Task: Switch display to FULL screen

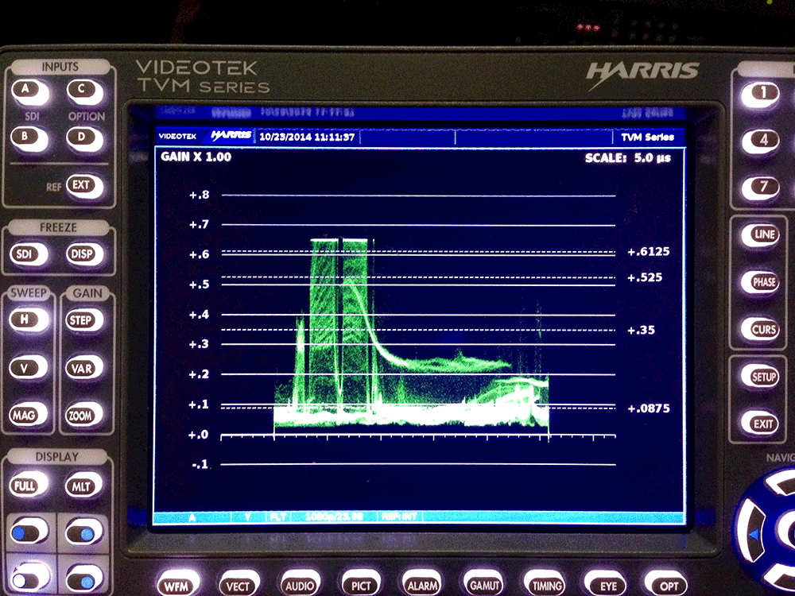Action: tap(29, 486)
